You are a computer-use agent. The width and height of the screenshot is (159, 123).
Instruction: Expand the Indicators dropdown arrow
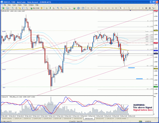click(76, 8)
